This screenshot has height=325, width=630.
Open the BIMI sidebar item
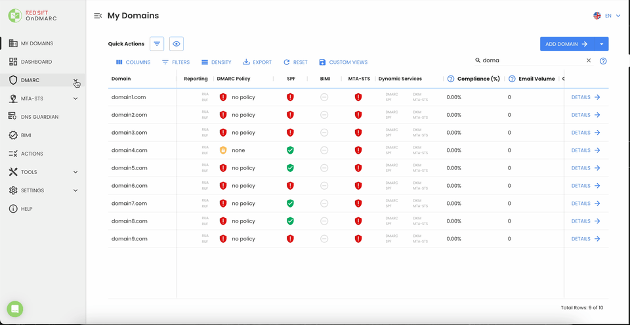[26, 135]
